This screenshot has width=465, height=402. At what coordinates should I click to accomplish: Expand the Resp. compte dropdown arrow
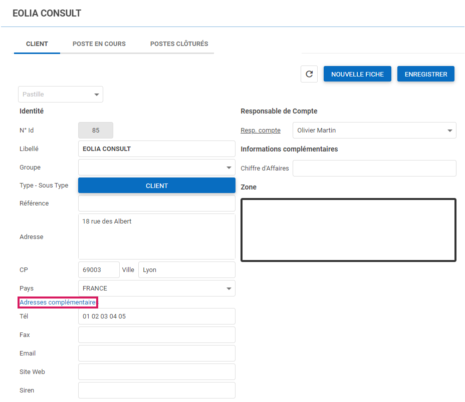tap(449, 130)
